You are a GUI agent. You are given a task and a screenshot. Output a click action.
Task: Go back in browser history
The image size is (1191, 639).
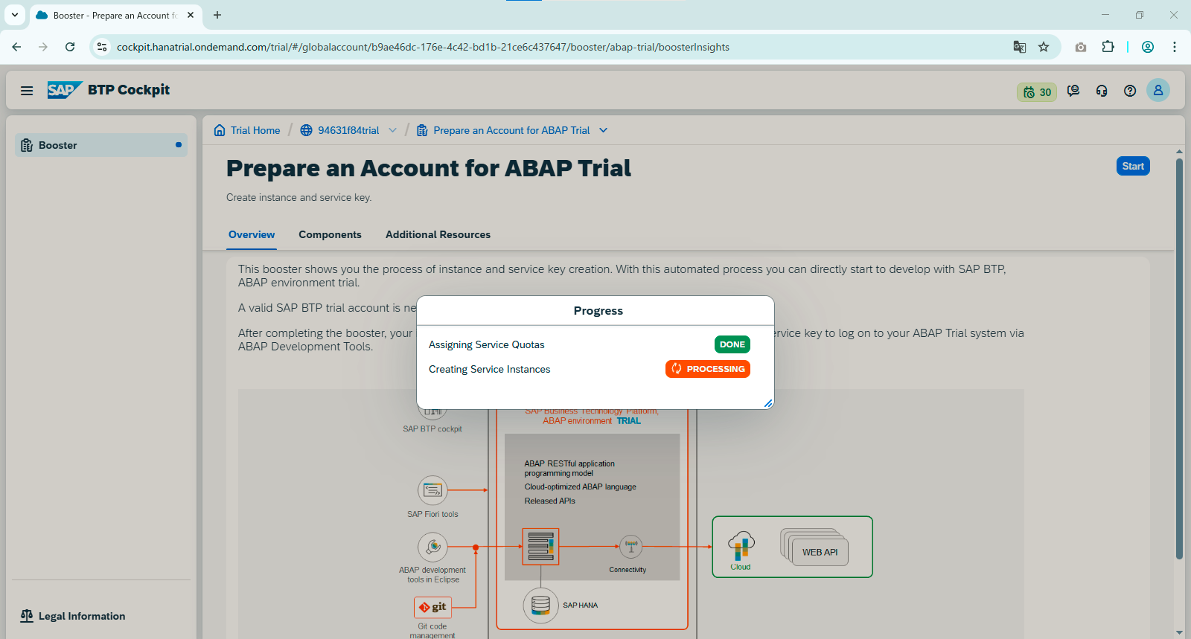(x=16, y=47)
